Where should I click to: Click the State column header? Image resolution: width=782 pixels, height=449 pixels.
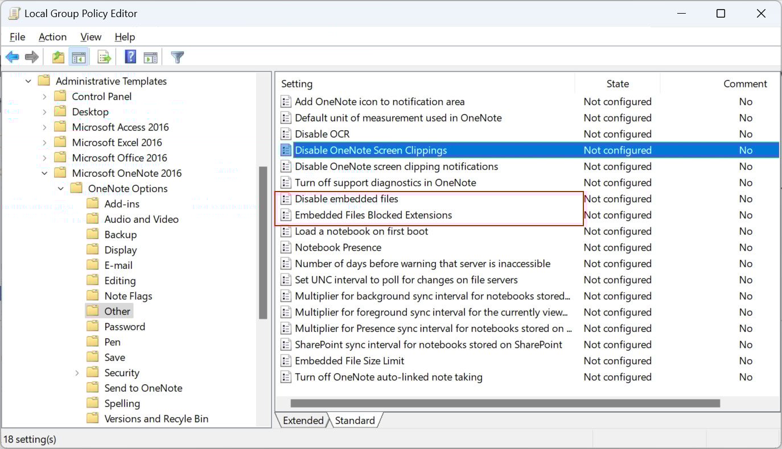pos(618,84)
